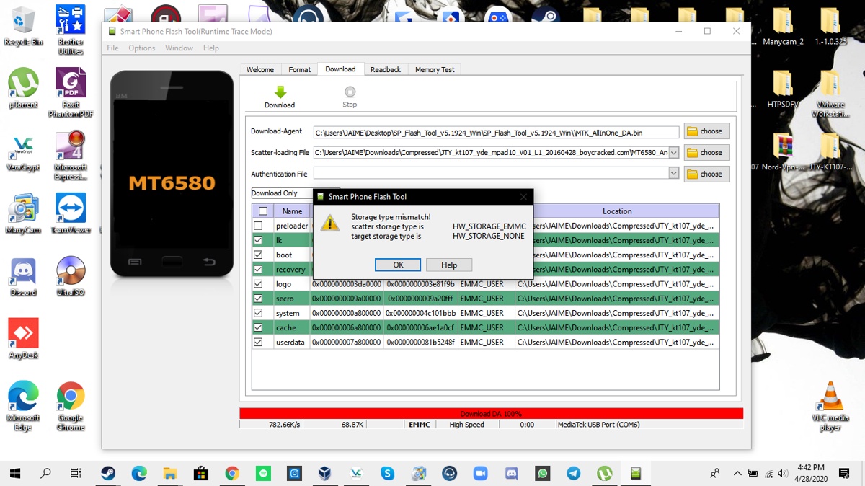Open the Help menu in menu bar
This screenshot has width=865, height=486.
tap(211, 48)
